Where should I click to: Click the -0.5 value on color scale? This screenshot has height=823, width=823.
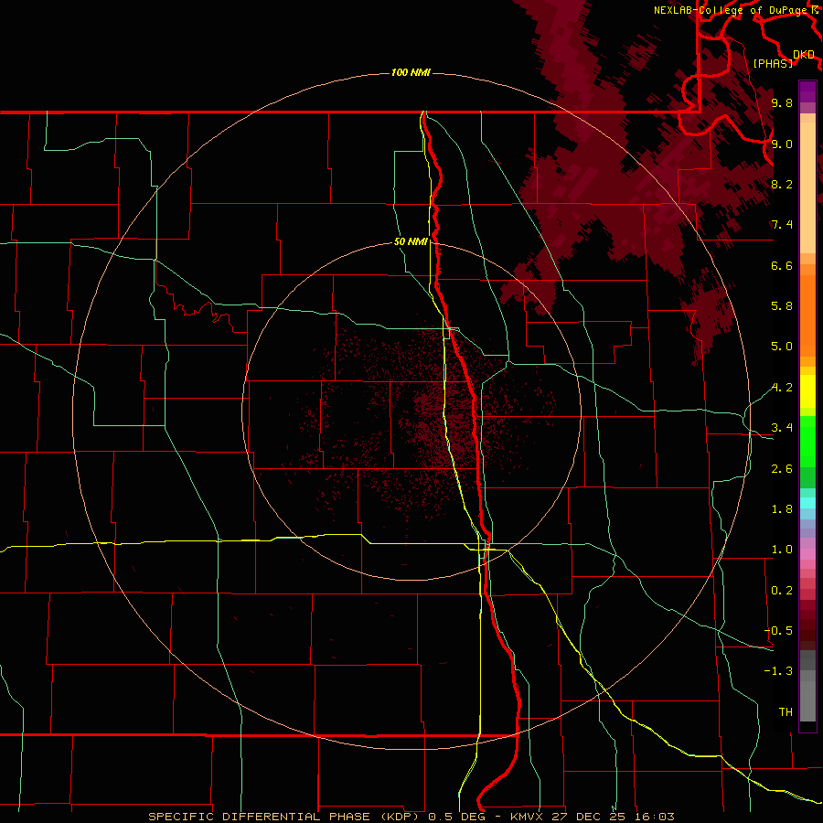tap(778, 631)
